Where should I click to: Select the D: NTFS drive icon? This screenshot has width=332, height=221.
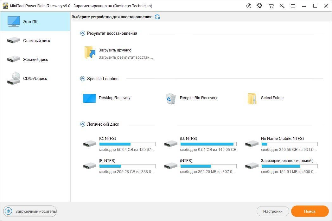[171, 144]
